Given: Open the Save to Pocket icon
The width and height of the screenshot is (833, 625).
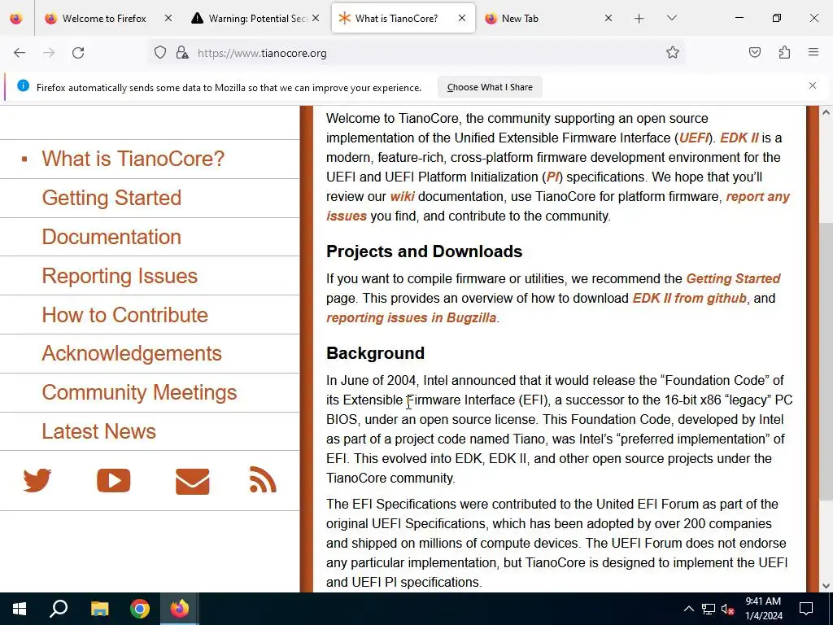Looking at the screenshot, I should tap(754, 52).
